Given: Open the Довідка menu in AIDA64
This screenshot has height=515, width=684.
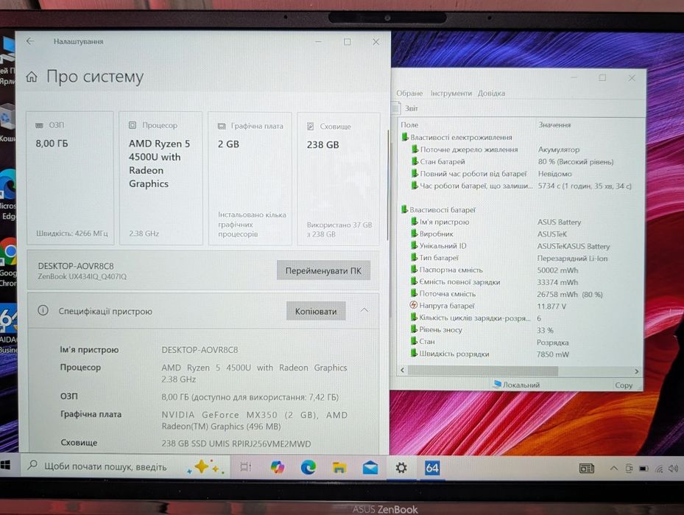Looking at the screenshot, I should 491,93.
